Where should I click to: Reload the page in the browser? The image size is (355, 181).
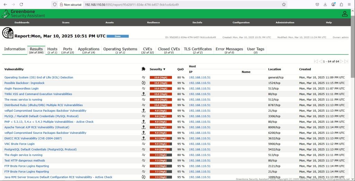point(21,5)
